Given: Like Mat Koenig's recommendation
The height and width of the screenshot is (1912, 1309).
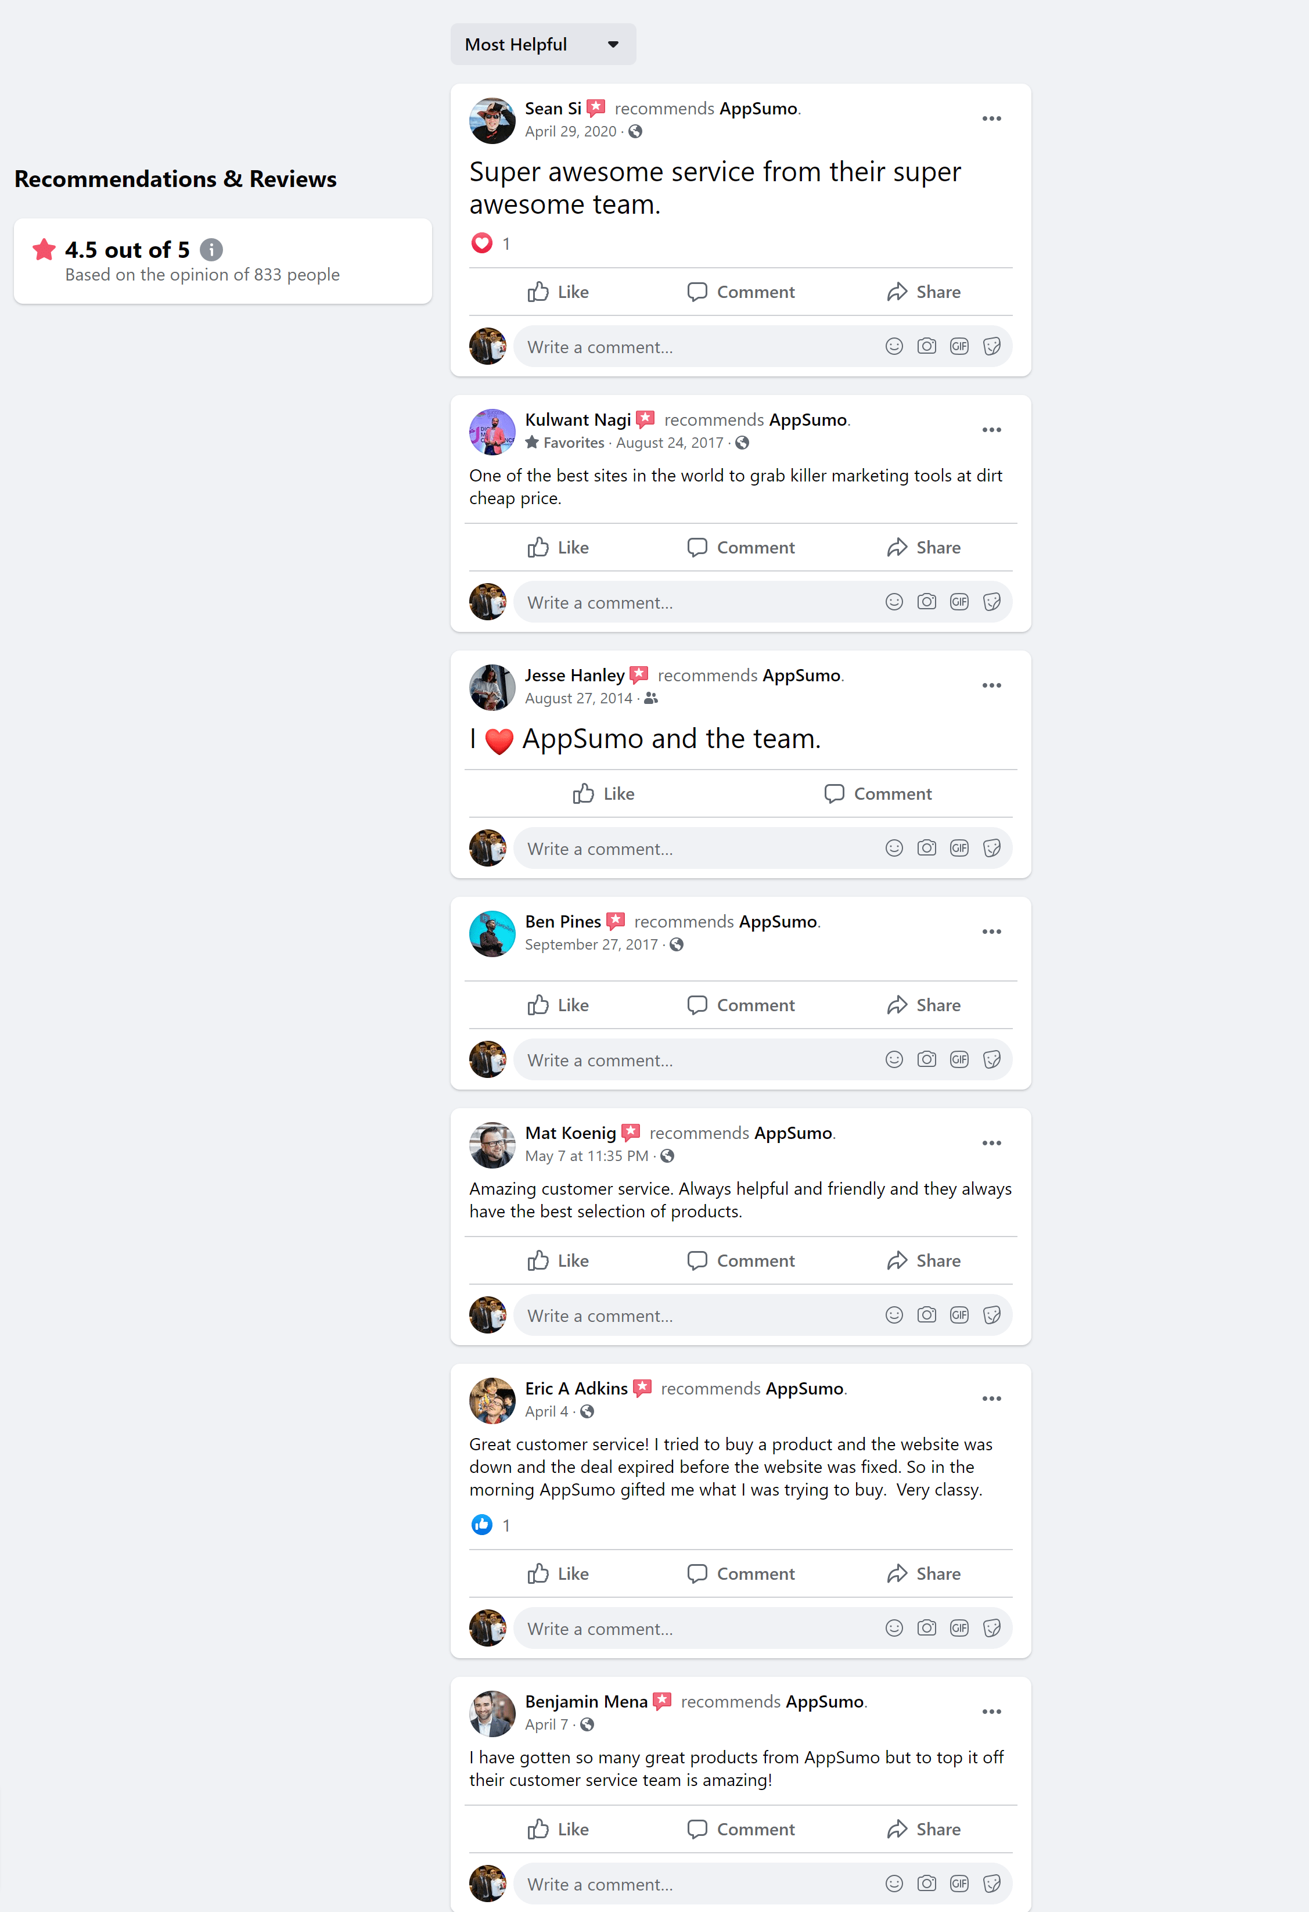Looking at the screenshot, I should click(x=558, y=1262).
